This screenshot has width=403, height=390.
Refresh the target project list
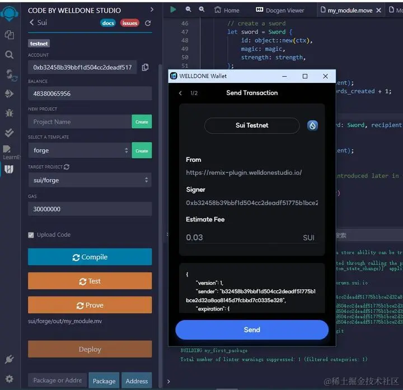67,167
